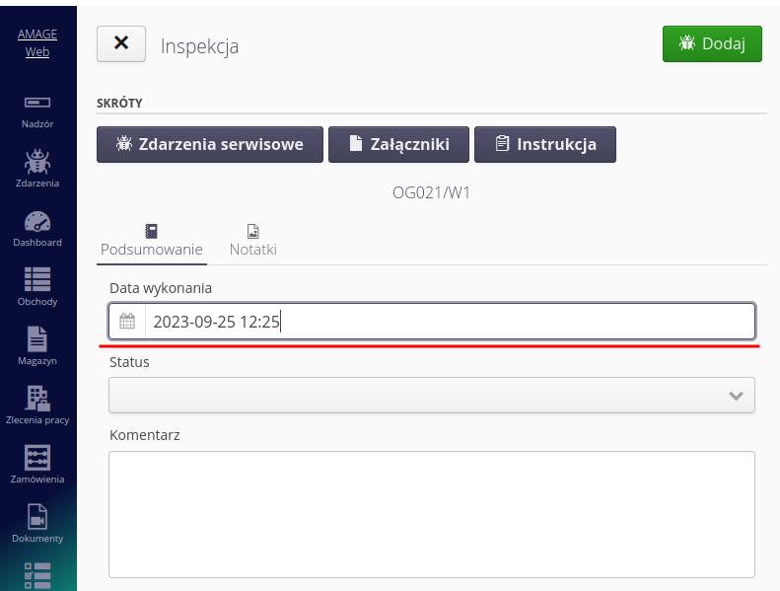The width and height of the screenshot is (780, 591).
Task: Open Zlecenia pracy building icon
Action: 37,405
